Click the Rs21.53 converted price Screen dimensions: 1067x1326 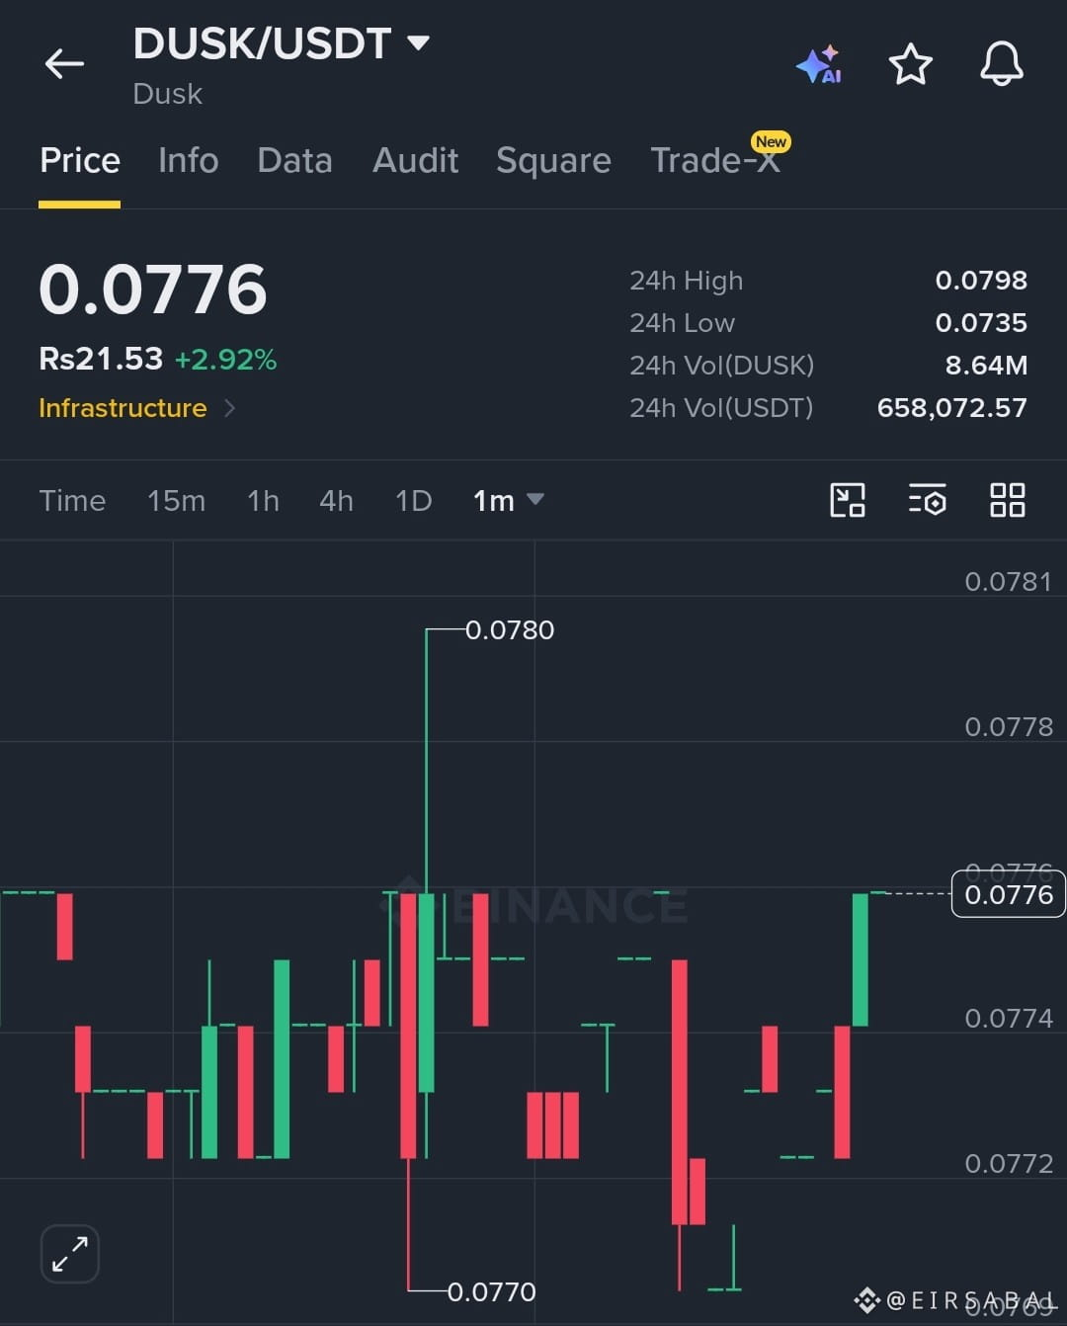[101, 359]
